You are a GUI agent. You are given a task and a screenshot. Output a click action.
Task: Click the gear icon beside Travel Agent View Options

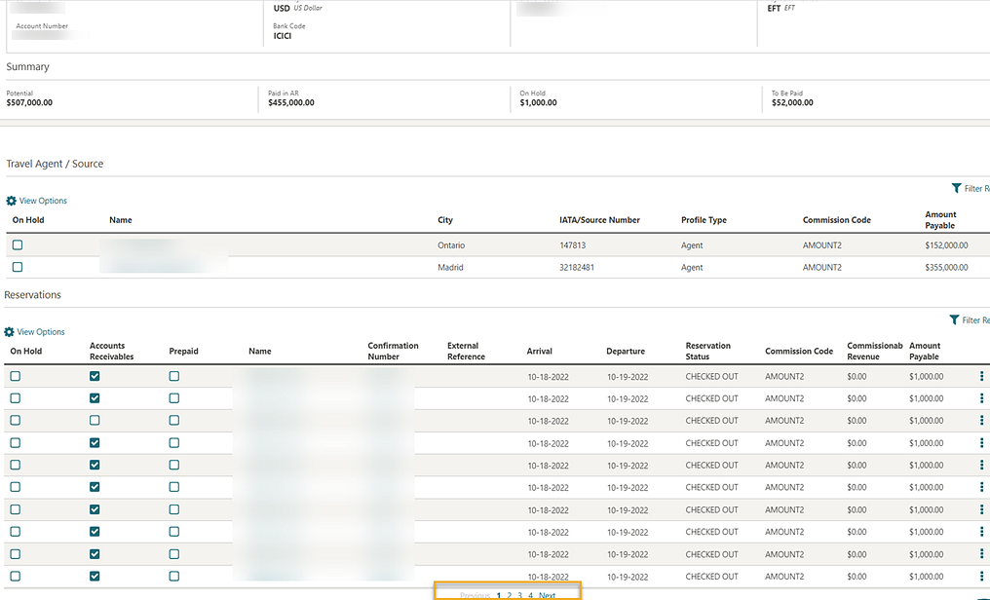click(x=12, y=201)
